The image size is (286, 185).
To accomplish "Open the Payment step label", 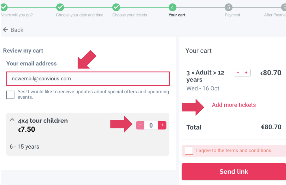I will (x=232, y=15).
